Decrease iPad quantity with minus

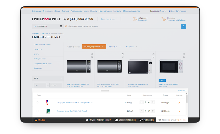(x=142, y=111)
